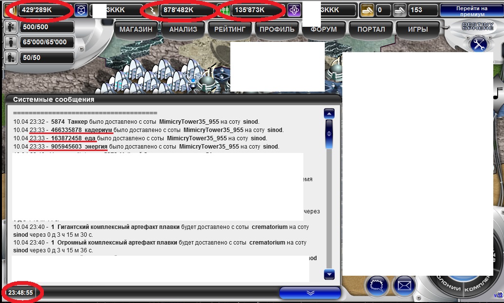The height and width of the screenshot is (303, 504).
Task: Open the ПРОФИЛЬ menu tab
Action: [277, 29]
